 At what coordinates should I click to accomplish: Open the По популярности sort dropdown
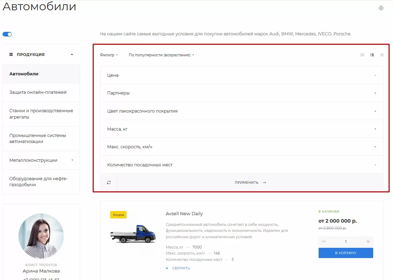point(161,55)
